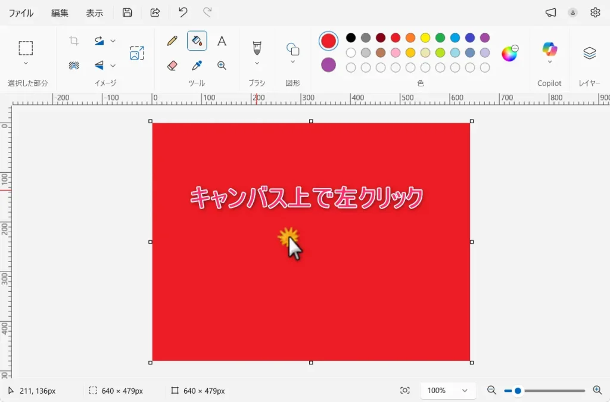This screenshot has height=402, width=610.
Task: Undo the last action
Action: (183, 13)
